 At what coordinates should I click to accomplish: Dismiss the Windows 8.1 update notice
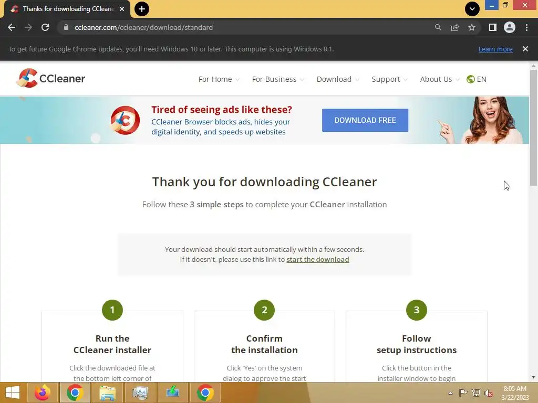(x=525, y=49)
